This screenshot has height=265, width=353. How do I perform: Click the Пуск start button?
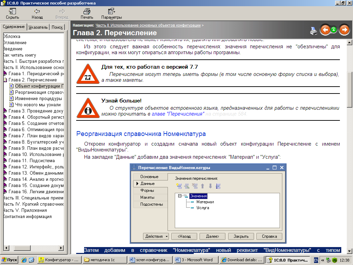[x=10, y=260]
